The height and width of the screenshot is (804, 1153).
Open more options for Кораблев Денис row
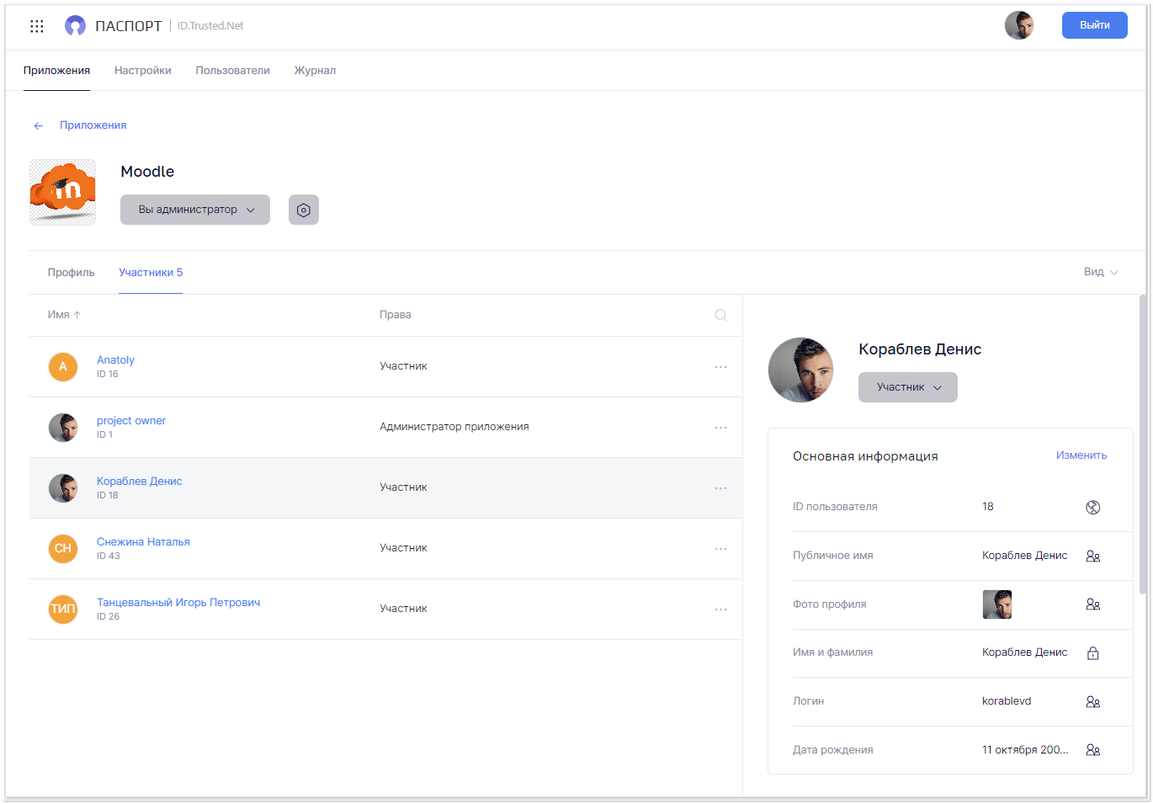(720, 488)
